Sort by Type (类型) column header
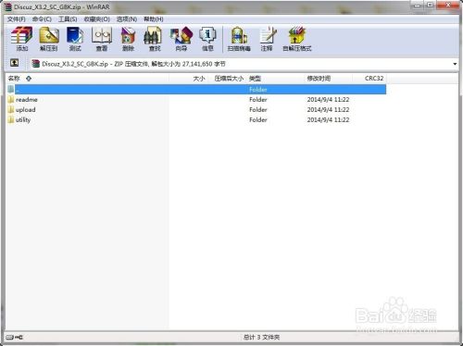463x346 pixels. (x=276, y=79)
